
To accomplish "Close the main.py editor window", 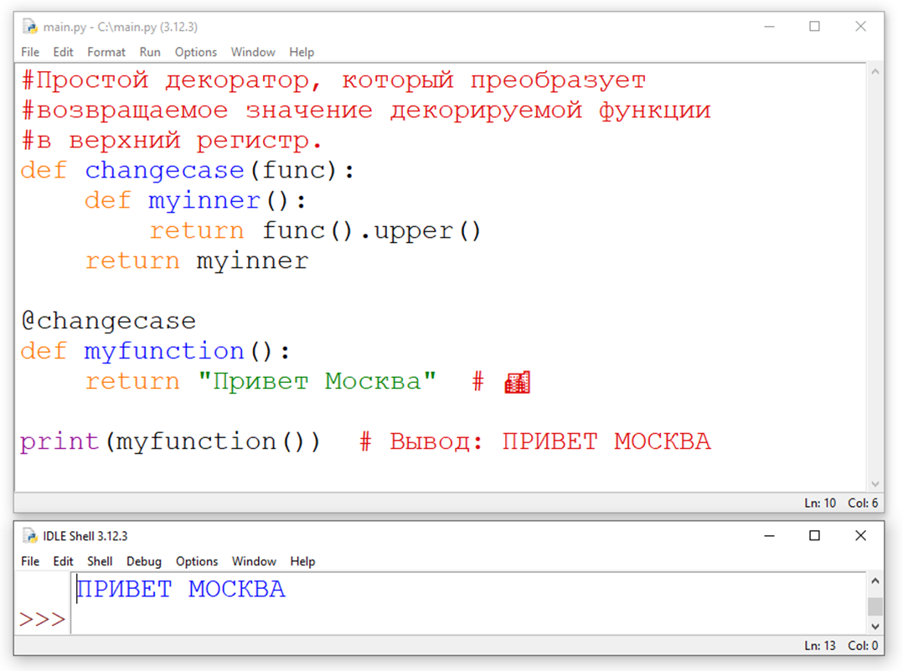I will click(860, 27).
